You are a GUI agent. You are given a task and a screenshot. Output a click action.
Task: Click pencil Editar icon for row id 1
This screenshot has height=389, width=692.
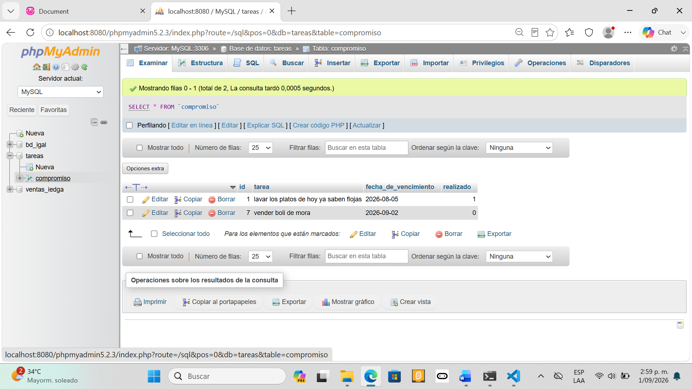[146, 200]
